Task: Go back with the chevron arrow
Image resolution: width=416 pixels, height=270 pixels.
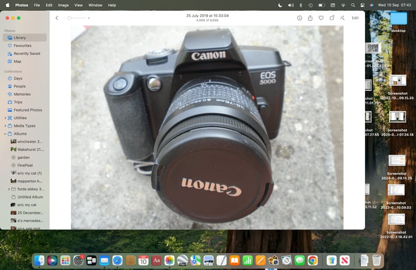Action: tap(57, 18)
